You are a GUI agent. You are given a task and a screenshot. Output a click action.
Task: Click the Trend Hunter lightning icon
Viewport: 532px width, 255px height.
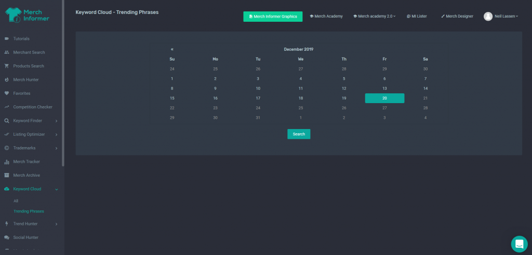tap(6, 224)
